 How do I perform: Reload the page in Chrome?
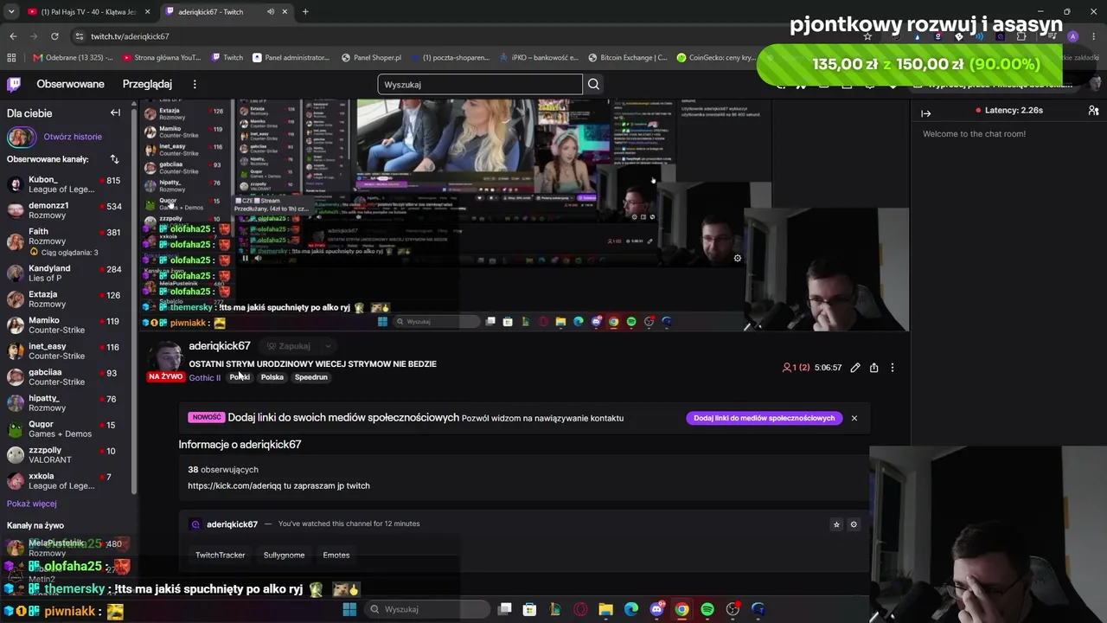[x=54, y=36]
